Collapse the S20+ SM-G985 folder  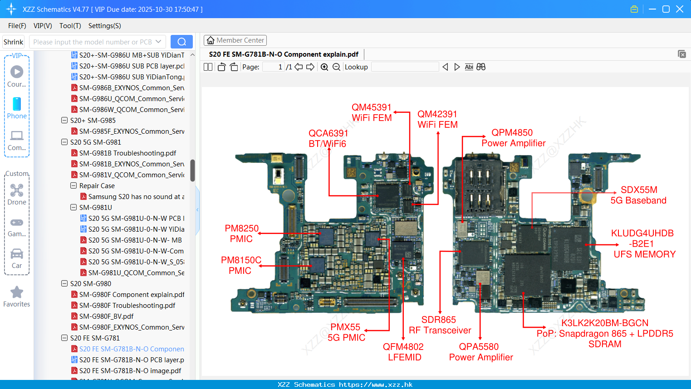tap(64, 121)
